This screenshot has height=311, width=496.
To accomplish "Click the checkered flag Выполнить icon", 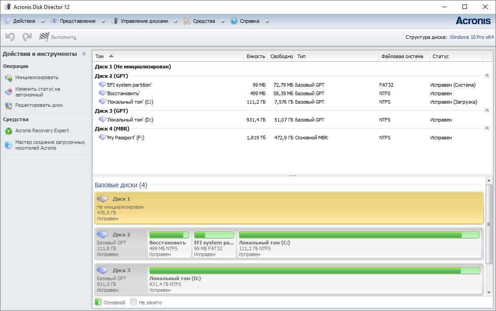I will point(44,37).
